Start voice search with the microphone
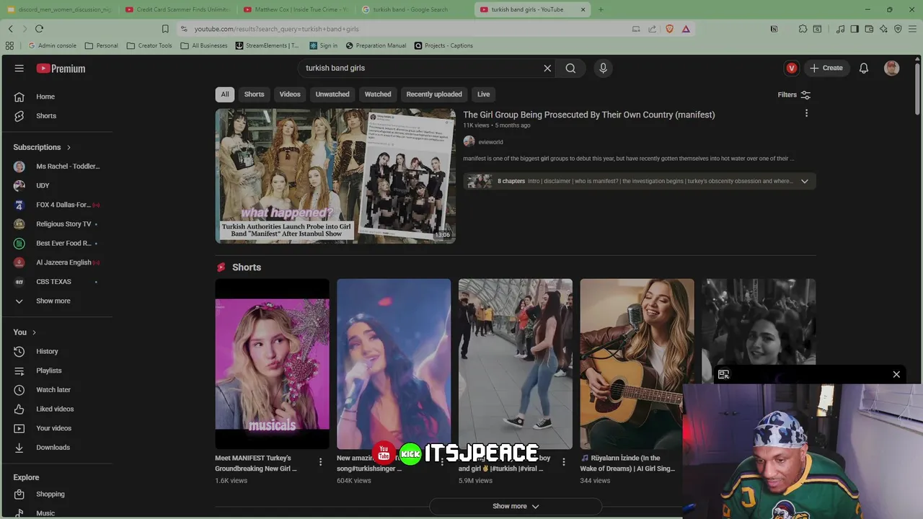This screenshot has height=519, width=923. [x=604, y=68]
